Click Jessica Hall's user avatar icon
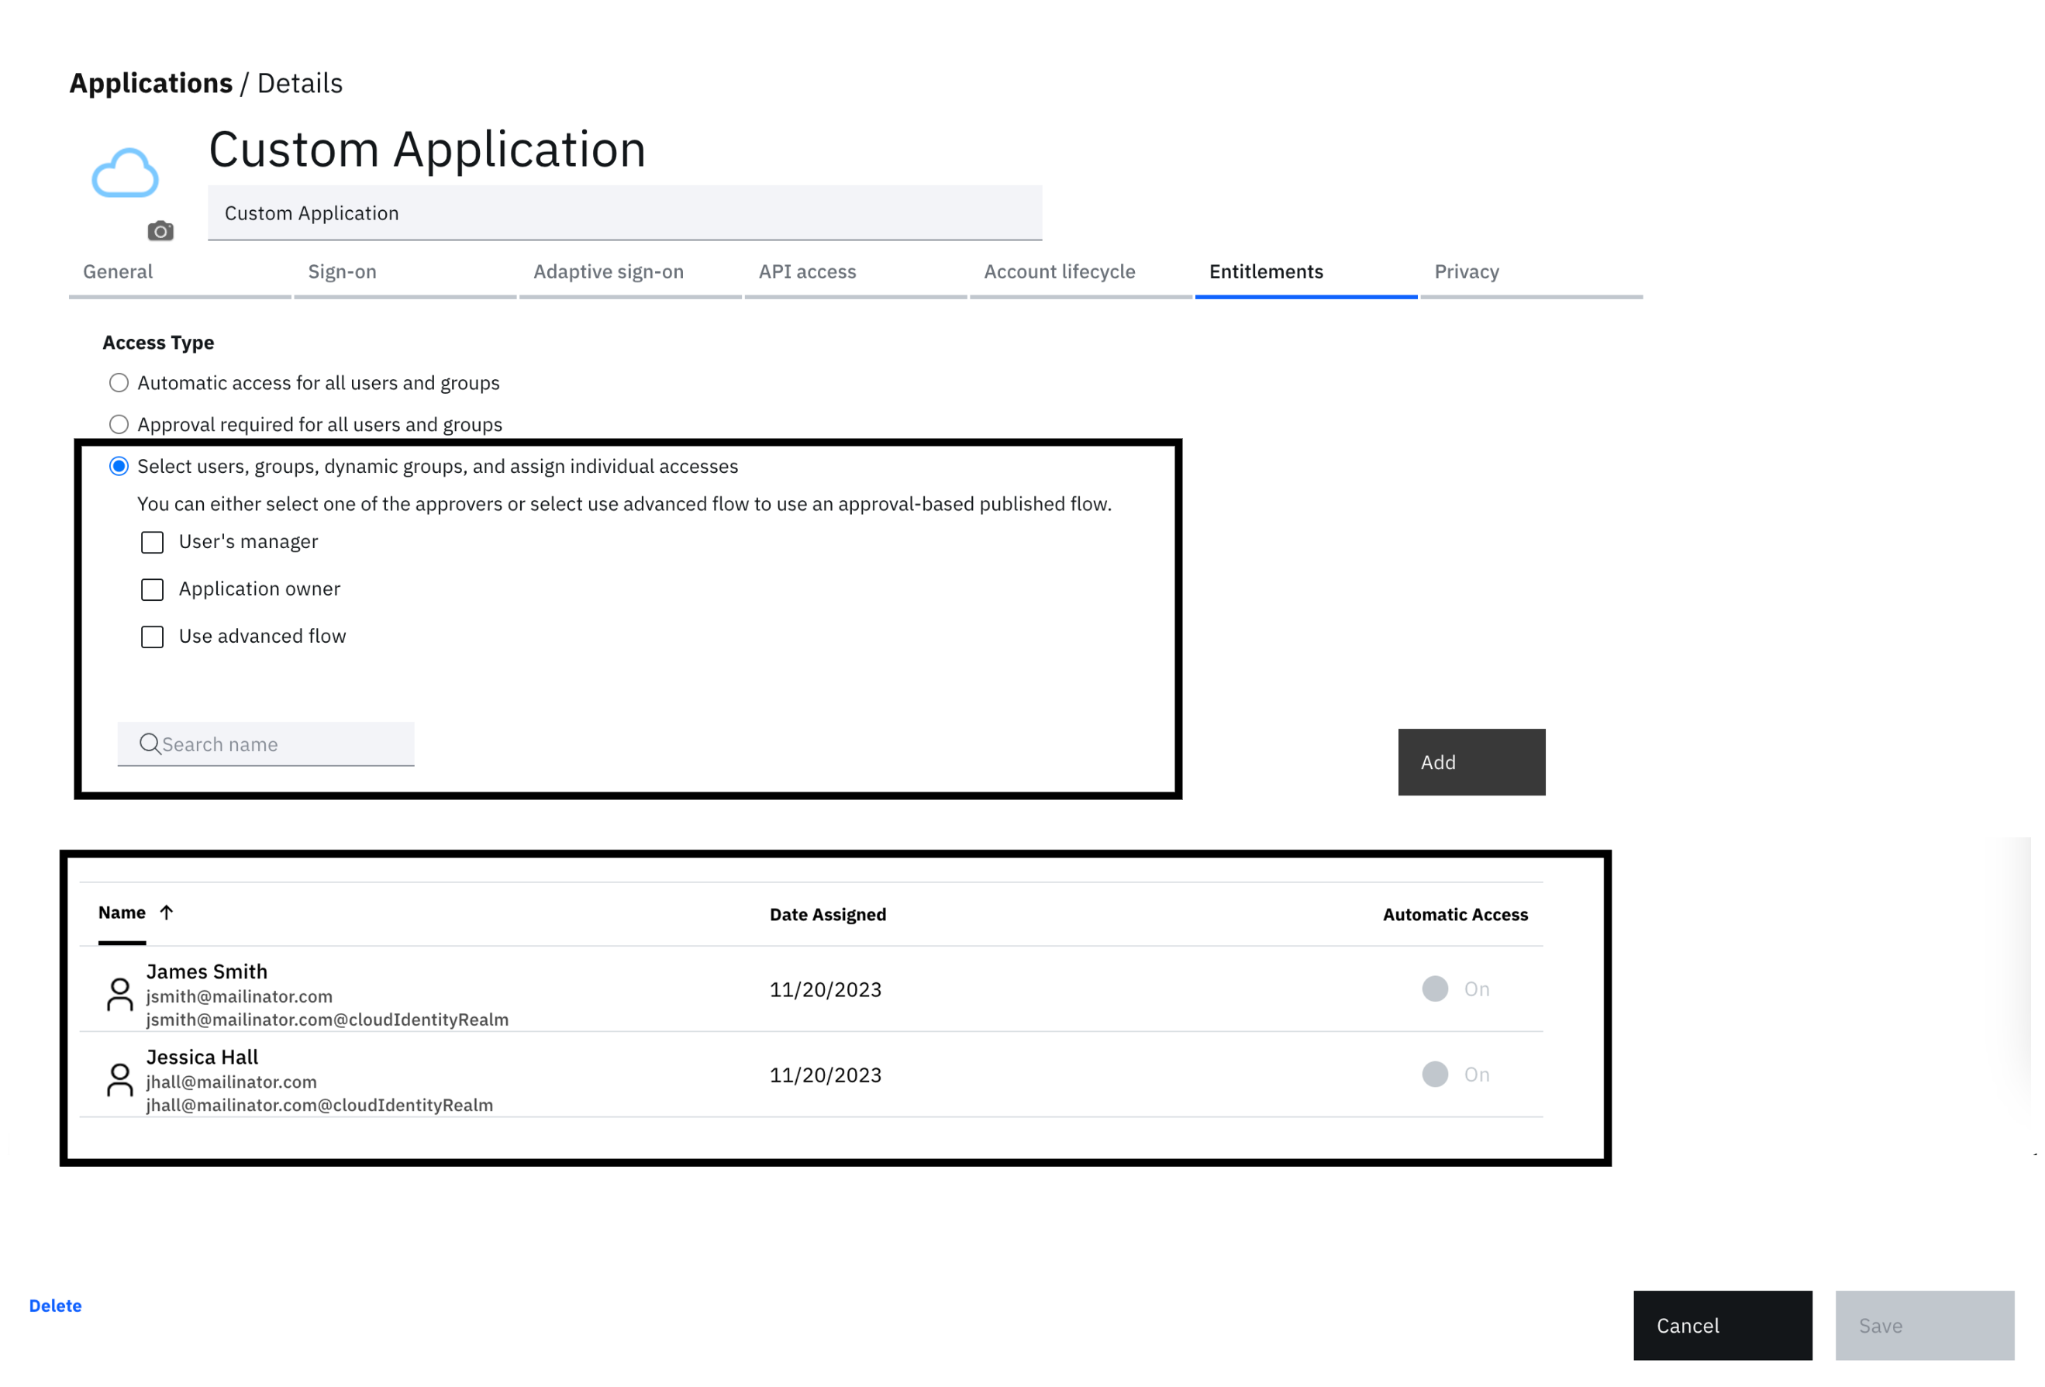2045x1387 pixels. tap(119, 1080)
